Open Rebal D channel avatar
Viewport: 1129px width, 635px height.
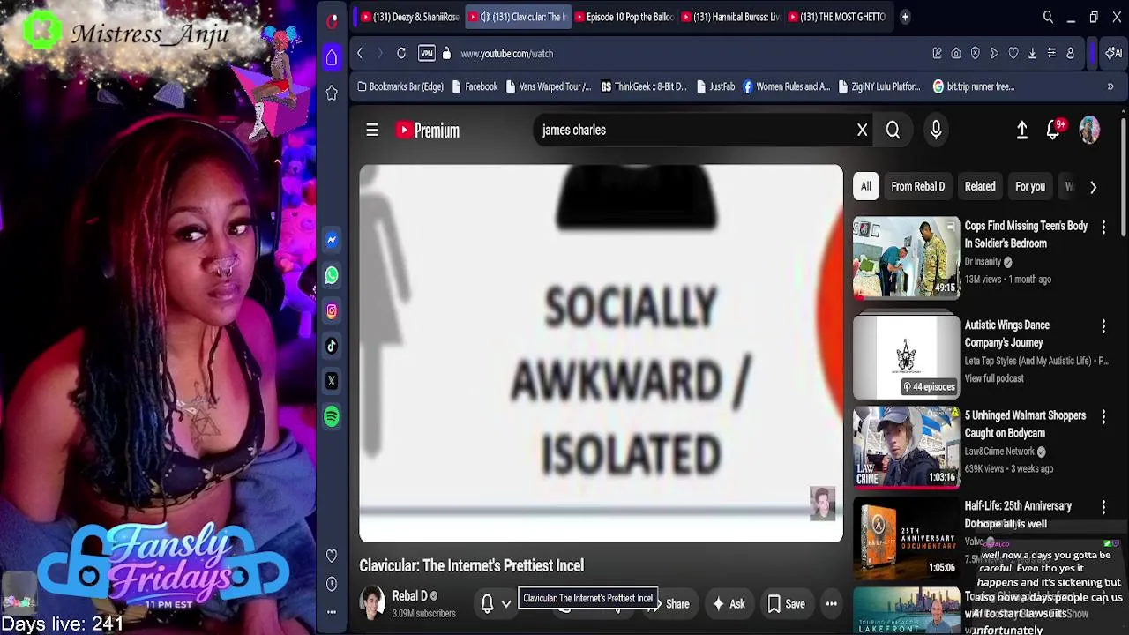[x=372, y=604]
